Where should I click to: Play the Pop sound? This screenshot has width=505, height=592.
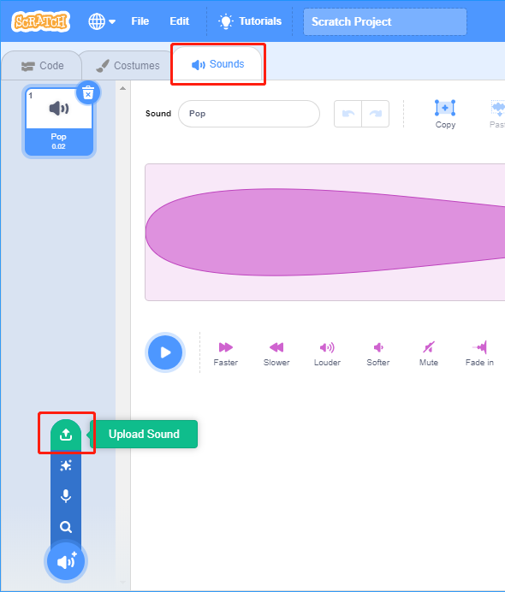(x=165, y=352)
